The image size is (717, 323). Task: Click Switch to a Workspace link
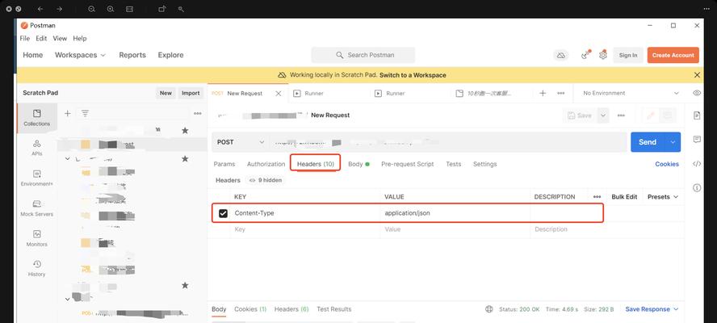tap(413, 75)
